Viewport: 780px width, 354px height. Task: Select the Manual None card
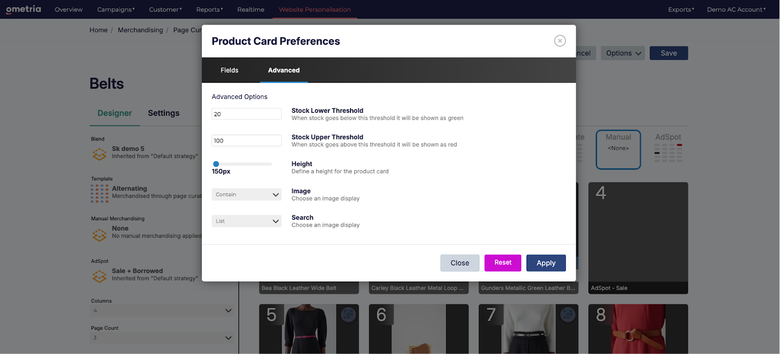(618, 149)
